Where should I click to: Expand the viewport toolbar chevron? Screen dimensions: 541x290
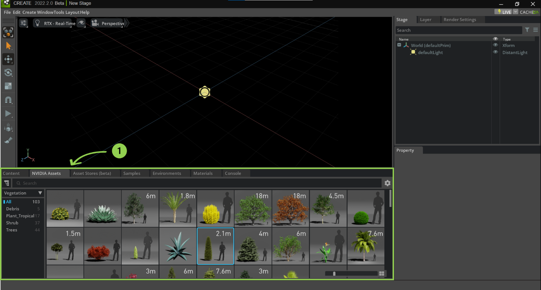127,23
